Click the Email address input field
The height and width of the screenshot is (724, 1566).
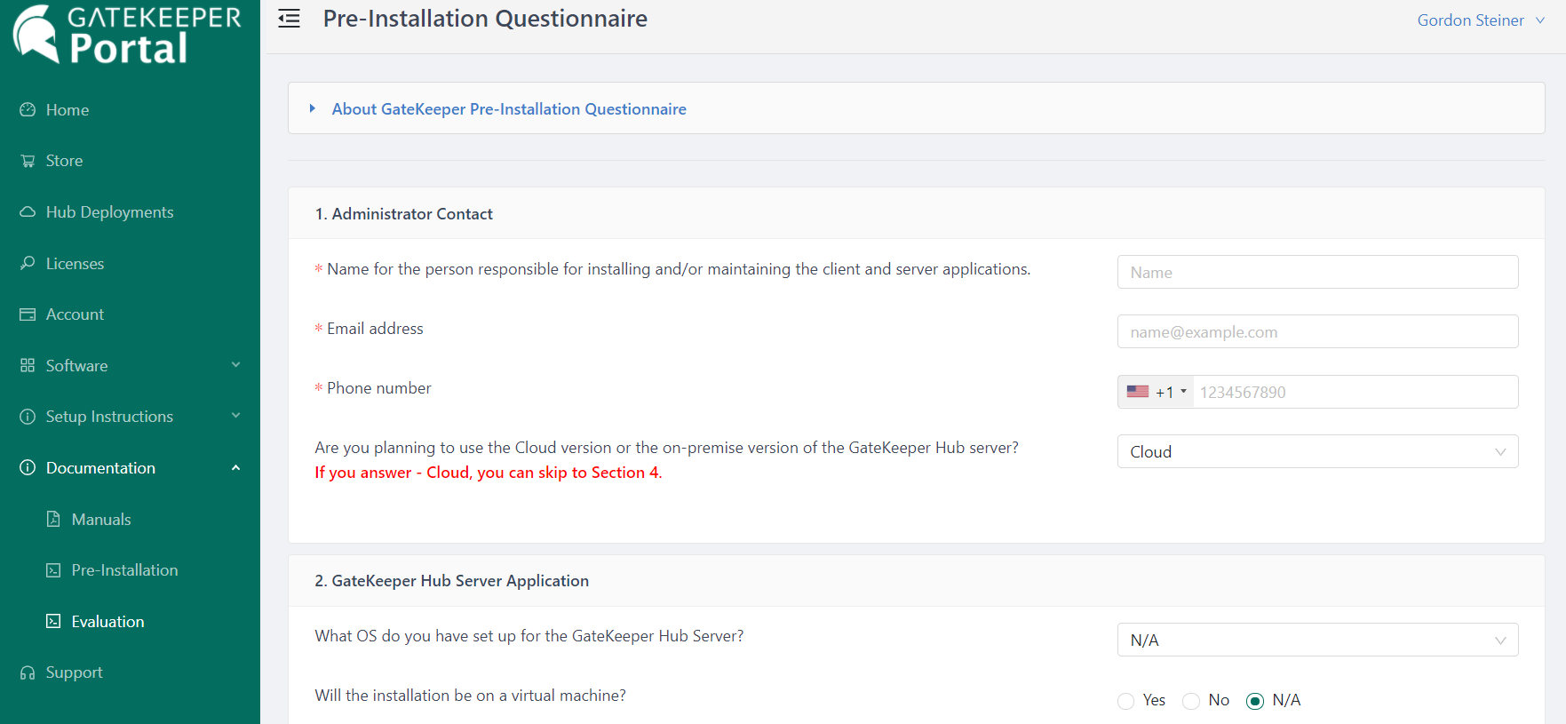pyautogui.click(x=1317, y=331)
